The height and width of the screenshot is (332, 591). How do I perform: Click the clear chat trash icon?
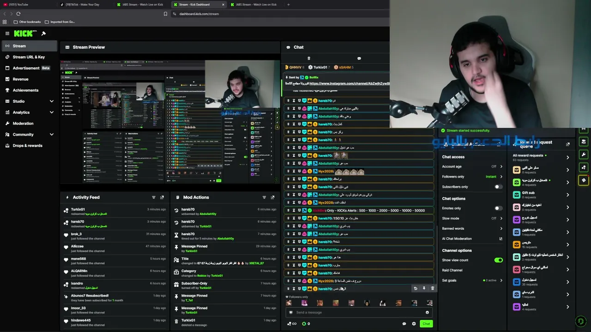click(309, 59)
